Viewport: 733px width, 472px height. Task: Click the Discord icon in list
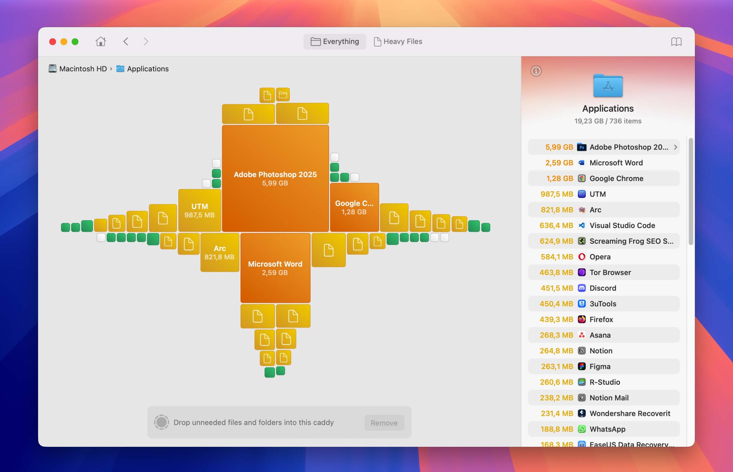(x=582, y=288)
